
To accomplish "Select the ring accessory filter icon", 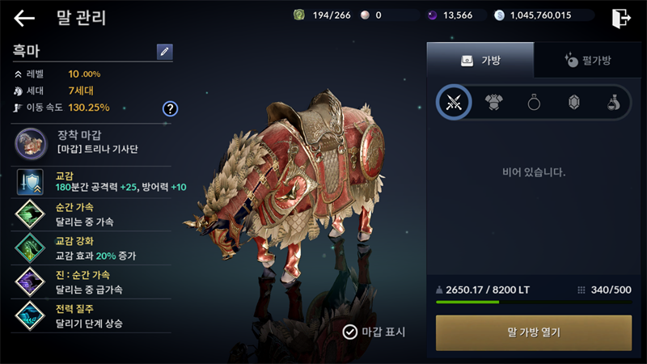I will tap(534, 102).
